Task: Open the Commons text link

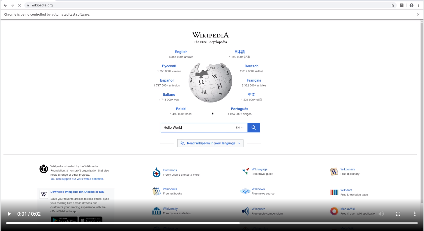Action: click(170, 170)
